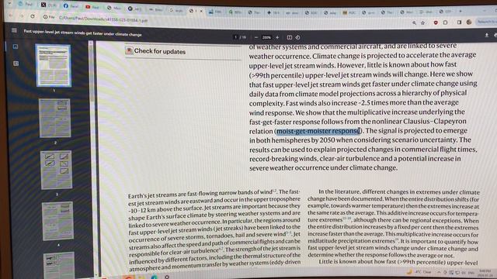
Task: Open a new browser tab
Action: (461, 12)
